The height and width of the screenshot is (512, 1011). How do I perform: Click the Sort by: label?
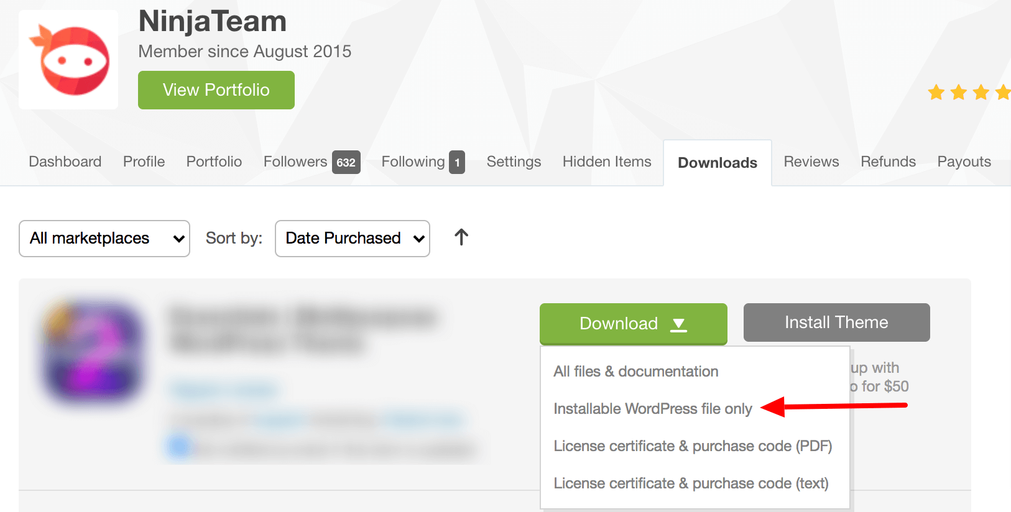pos(234,239)
